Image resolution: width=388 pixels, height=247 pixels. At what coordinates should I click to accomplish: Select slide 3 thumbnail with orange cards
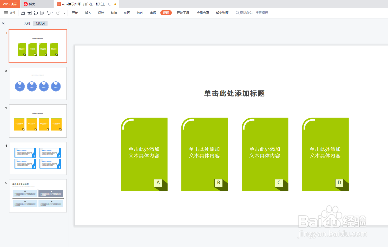coord(38,121)
